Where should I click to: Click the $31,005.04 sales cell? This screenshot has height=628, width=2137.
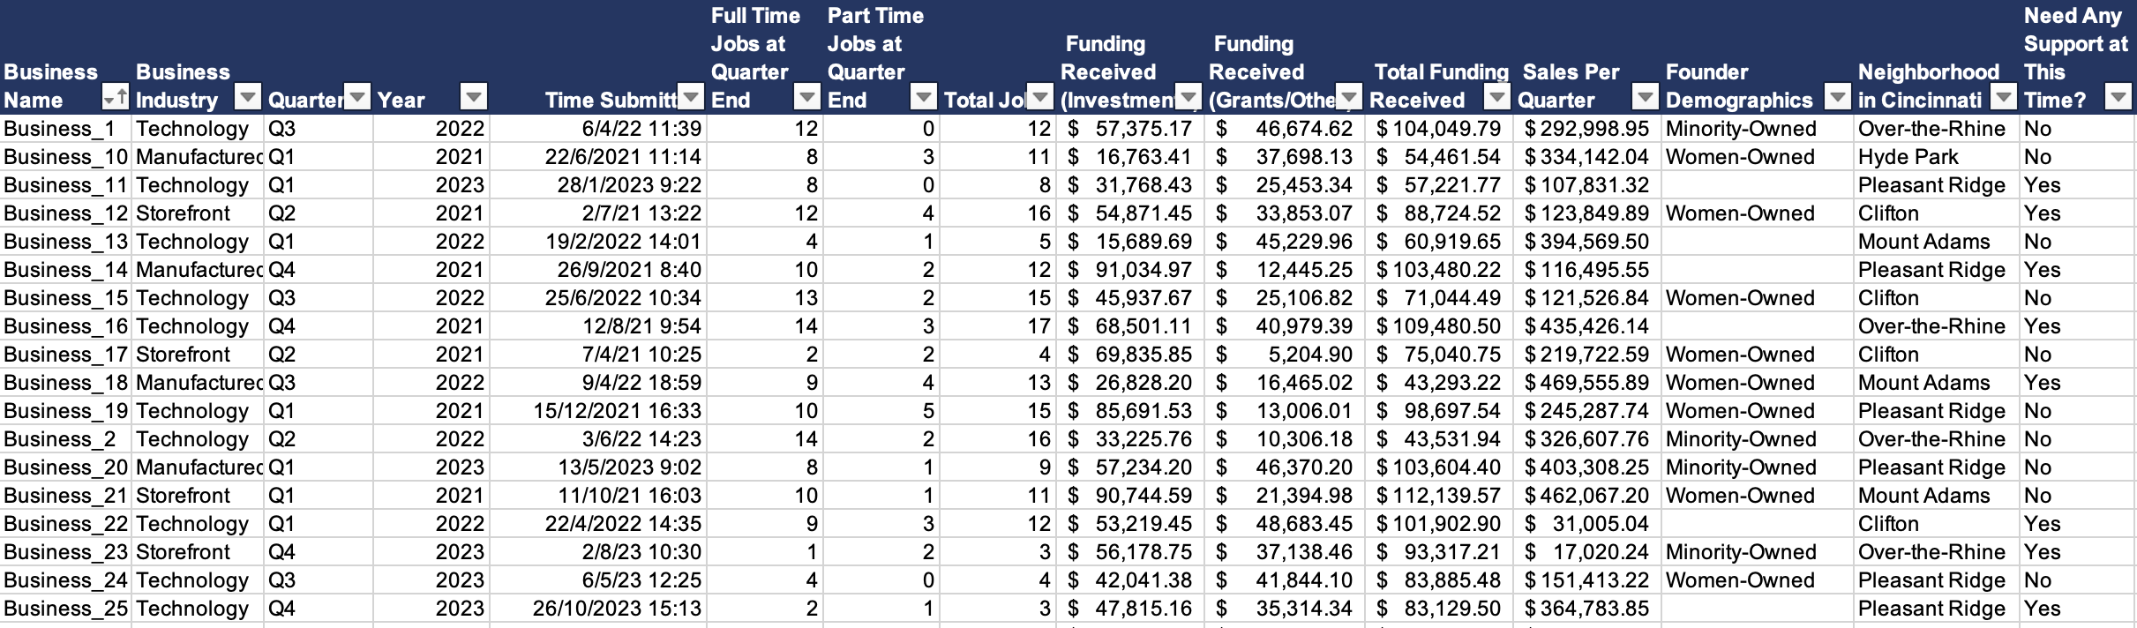[x=1587, y=524]
